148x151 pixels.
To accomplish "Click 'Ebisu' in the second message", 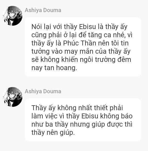I will pos(90,116).
